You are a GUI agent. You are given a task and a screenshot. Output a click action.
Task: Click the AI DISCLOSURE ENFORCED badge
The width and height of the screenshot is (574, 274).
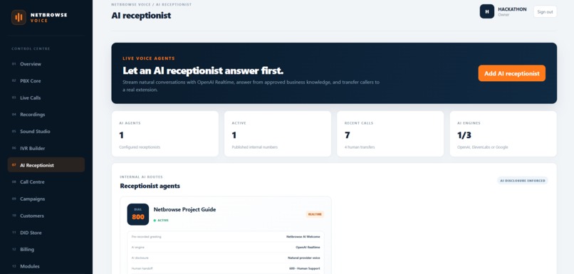[523, 181]
